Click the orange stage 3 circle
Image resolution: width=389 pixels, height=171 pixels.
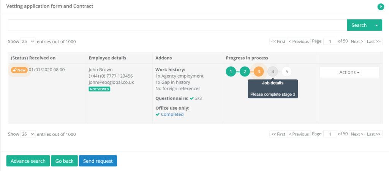pyautogui.click(x=259, y=72)
